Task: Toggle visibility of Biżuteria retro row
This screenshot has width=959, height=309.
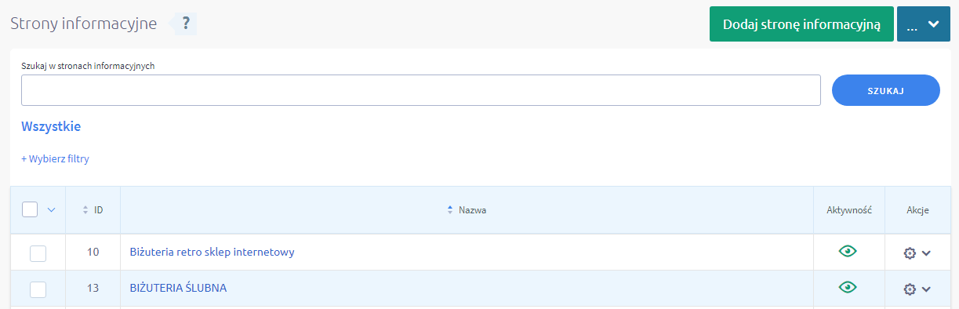Action: point(848,251)
